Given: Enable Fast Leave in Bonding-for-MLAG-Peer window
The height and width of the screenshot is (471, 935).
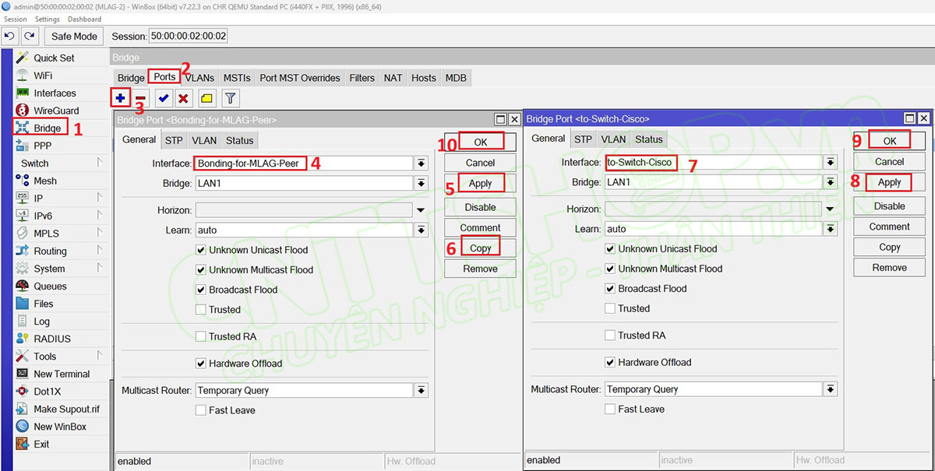Looking at the screenshot, I should (201, 410).
